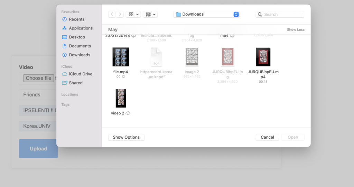Screen dimensions: 354x187
Task: Cancel the file dialog
Action: point(267,137)
